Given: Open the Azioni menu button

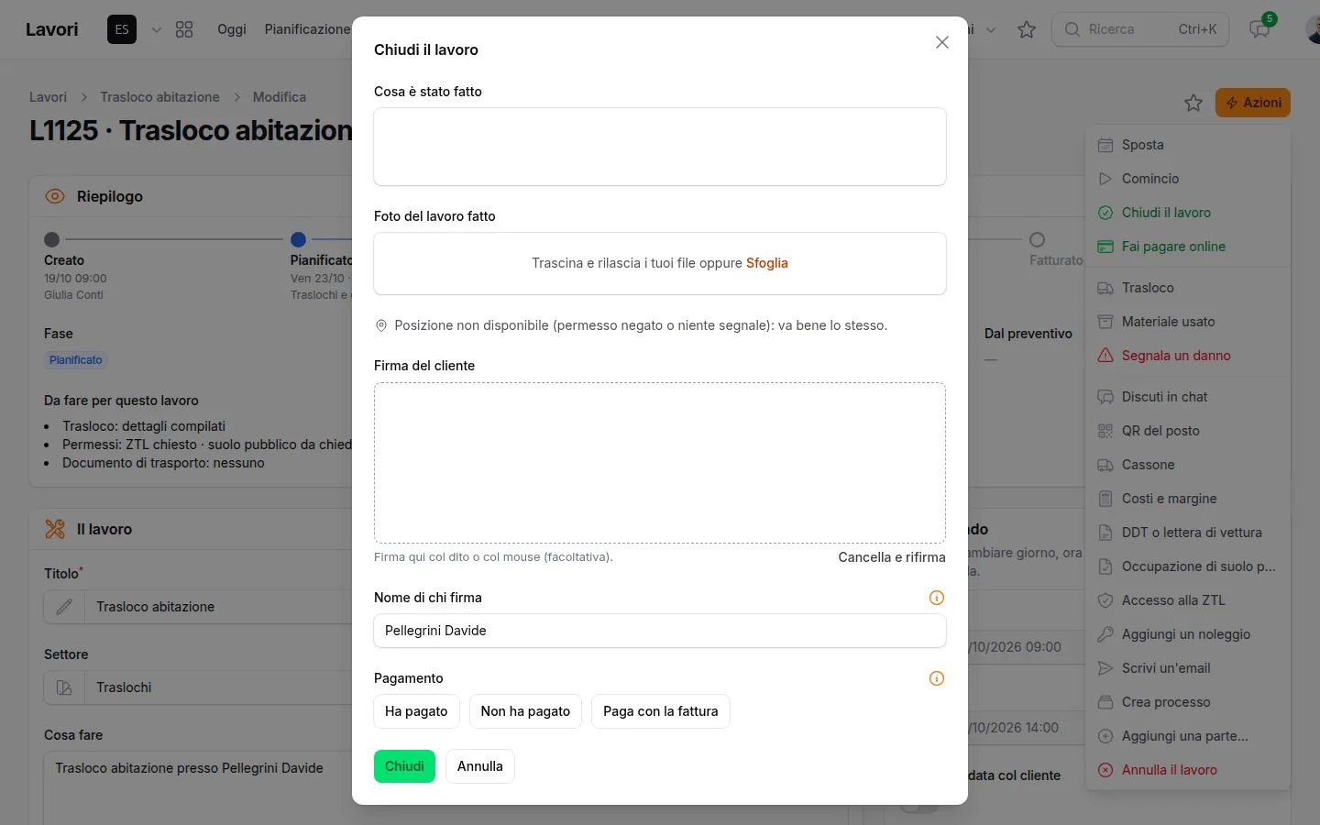Looking at the screenshot, I should click(1253, 103).
